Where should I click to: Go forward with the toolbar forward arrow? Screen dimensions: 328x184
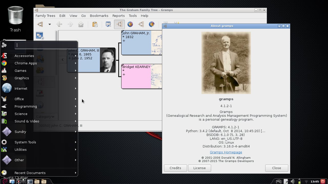coord(70,24)
